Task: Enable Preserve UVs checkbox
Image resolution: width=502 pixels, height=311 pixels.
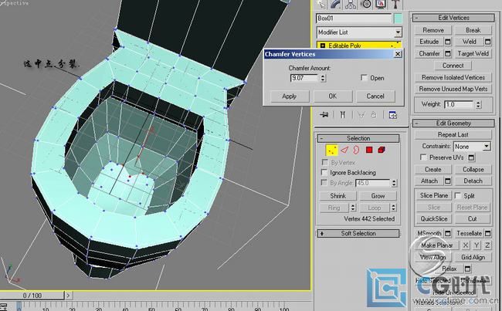Action: pos(423,157)
